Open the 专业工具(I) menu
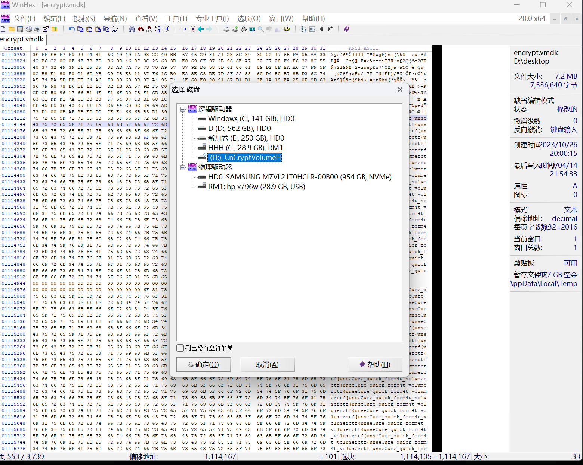Image resolution: width=583 pixels, height=465 pixels. 212,18
